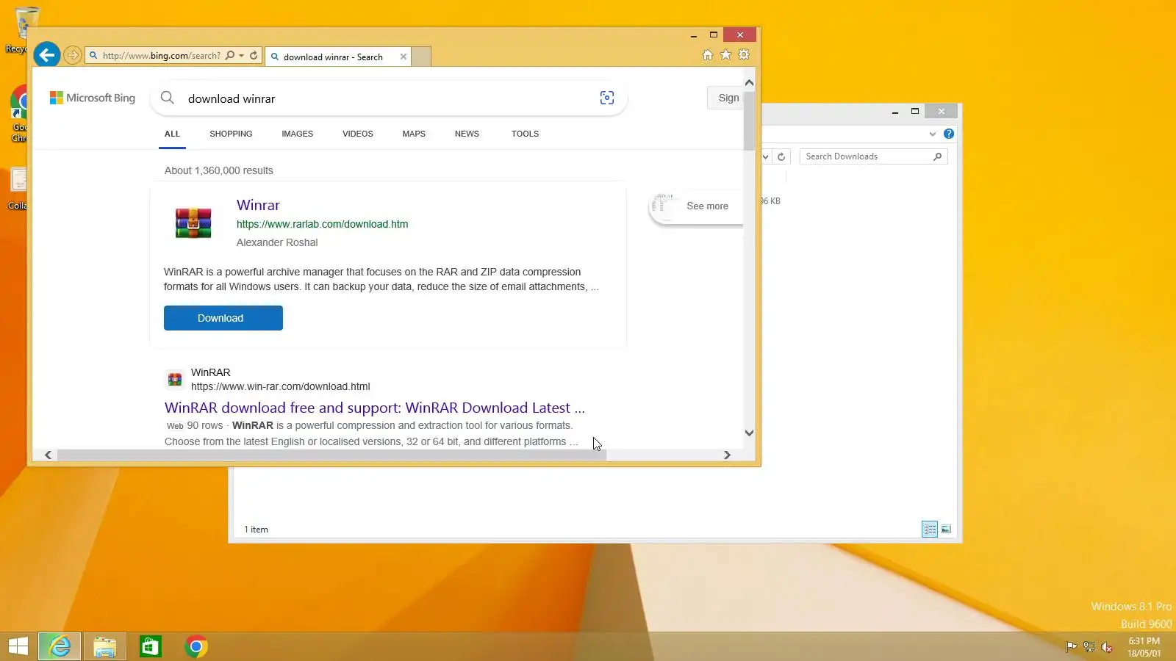Image resolution: width=1176 pixels, height=661 pixels.
Task: Click the Internet Explorer taskbar icon
Action: pos(60,646)
